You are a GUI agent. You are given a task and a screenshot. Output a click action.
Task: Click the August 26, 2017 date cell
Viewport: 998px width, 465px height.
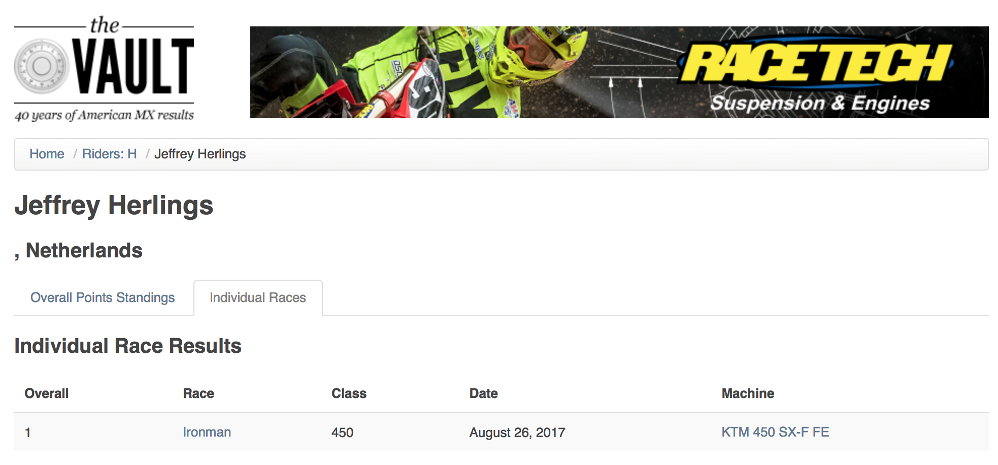point(517,433)
